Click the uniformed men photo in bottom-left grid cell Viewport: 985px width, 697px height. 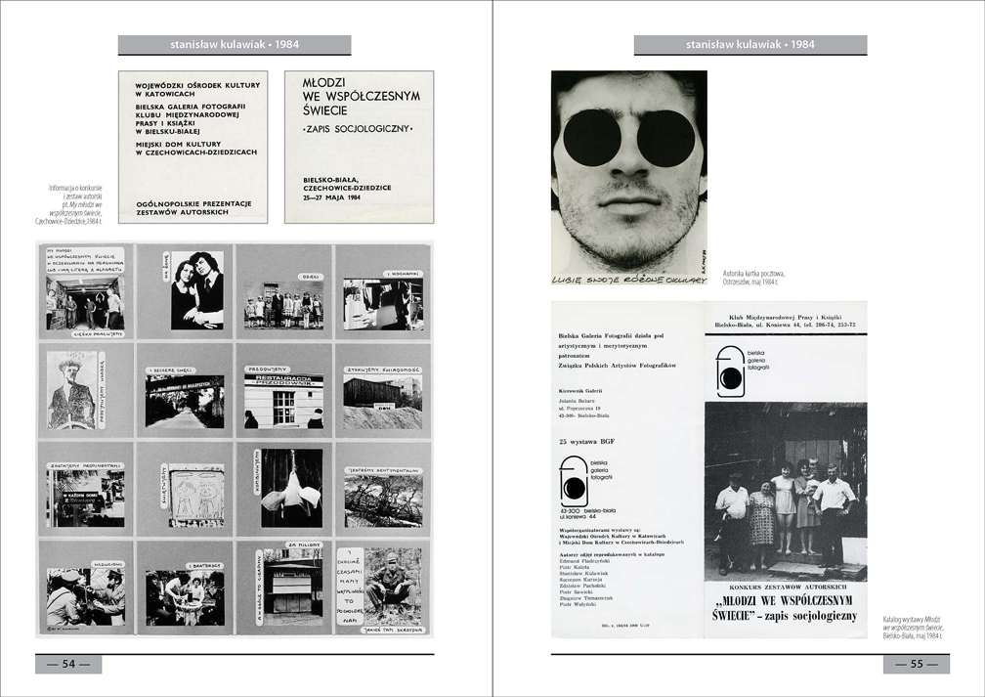click(x=85, y=596)
